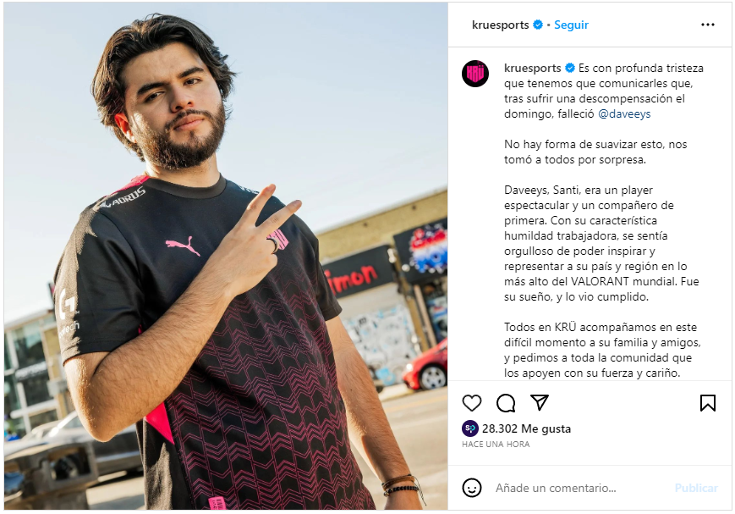Click the HACE UNA HORA timestamp

point(496,444)
